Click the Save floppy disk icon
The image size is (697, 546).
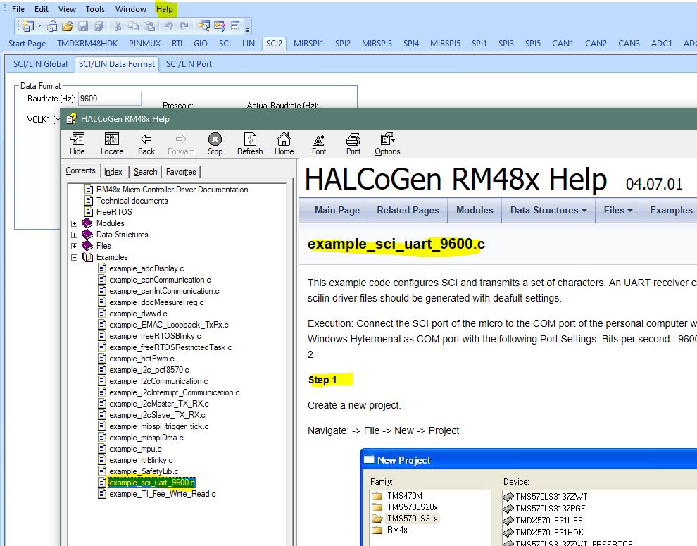83,26
